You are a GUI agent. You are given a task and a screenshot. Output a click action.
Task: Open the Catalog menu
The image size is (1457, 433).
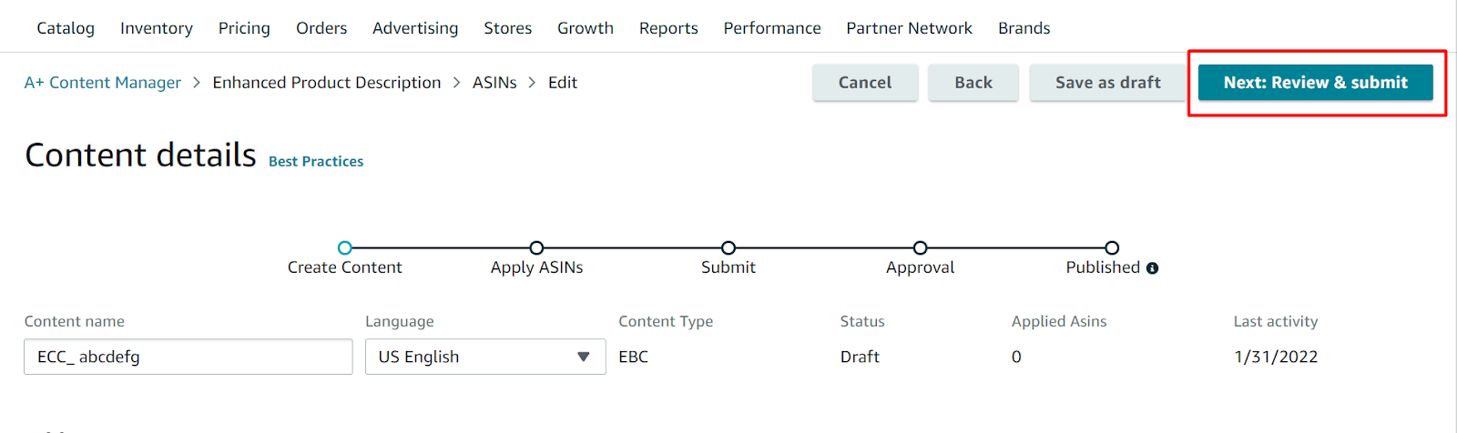point(66,28)
